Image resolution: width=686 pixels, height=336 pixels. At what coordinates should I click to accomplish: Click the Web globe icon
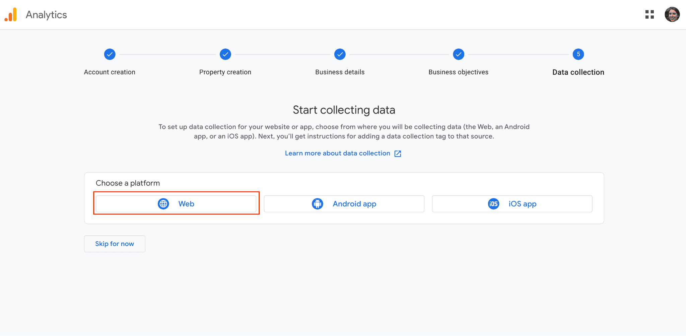tap(163, 204)
